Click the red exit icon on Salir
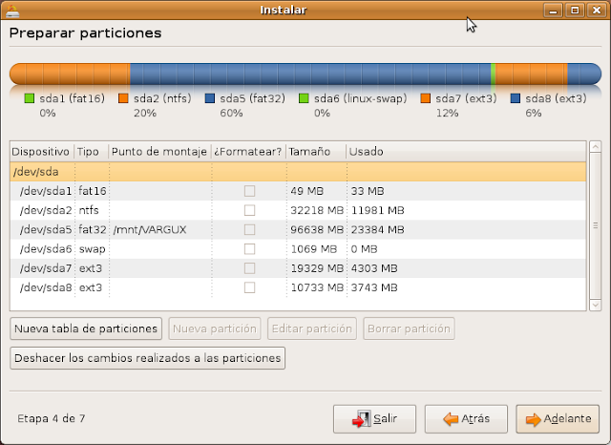 (x=361, y=419)
